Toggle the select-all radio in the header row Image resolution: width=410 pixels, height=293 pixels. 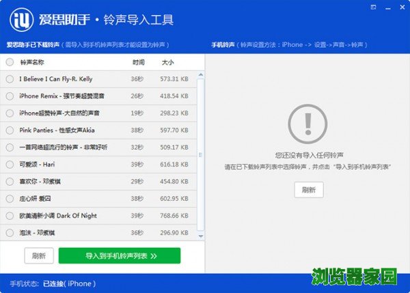click(10, 62)
